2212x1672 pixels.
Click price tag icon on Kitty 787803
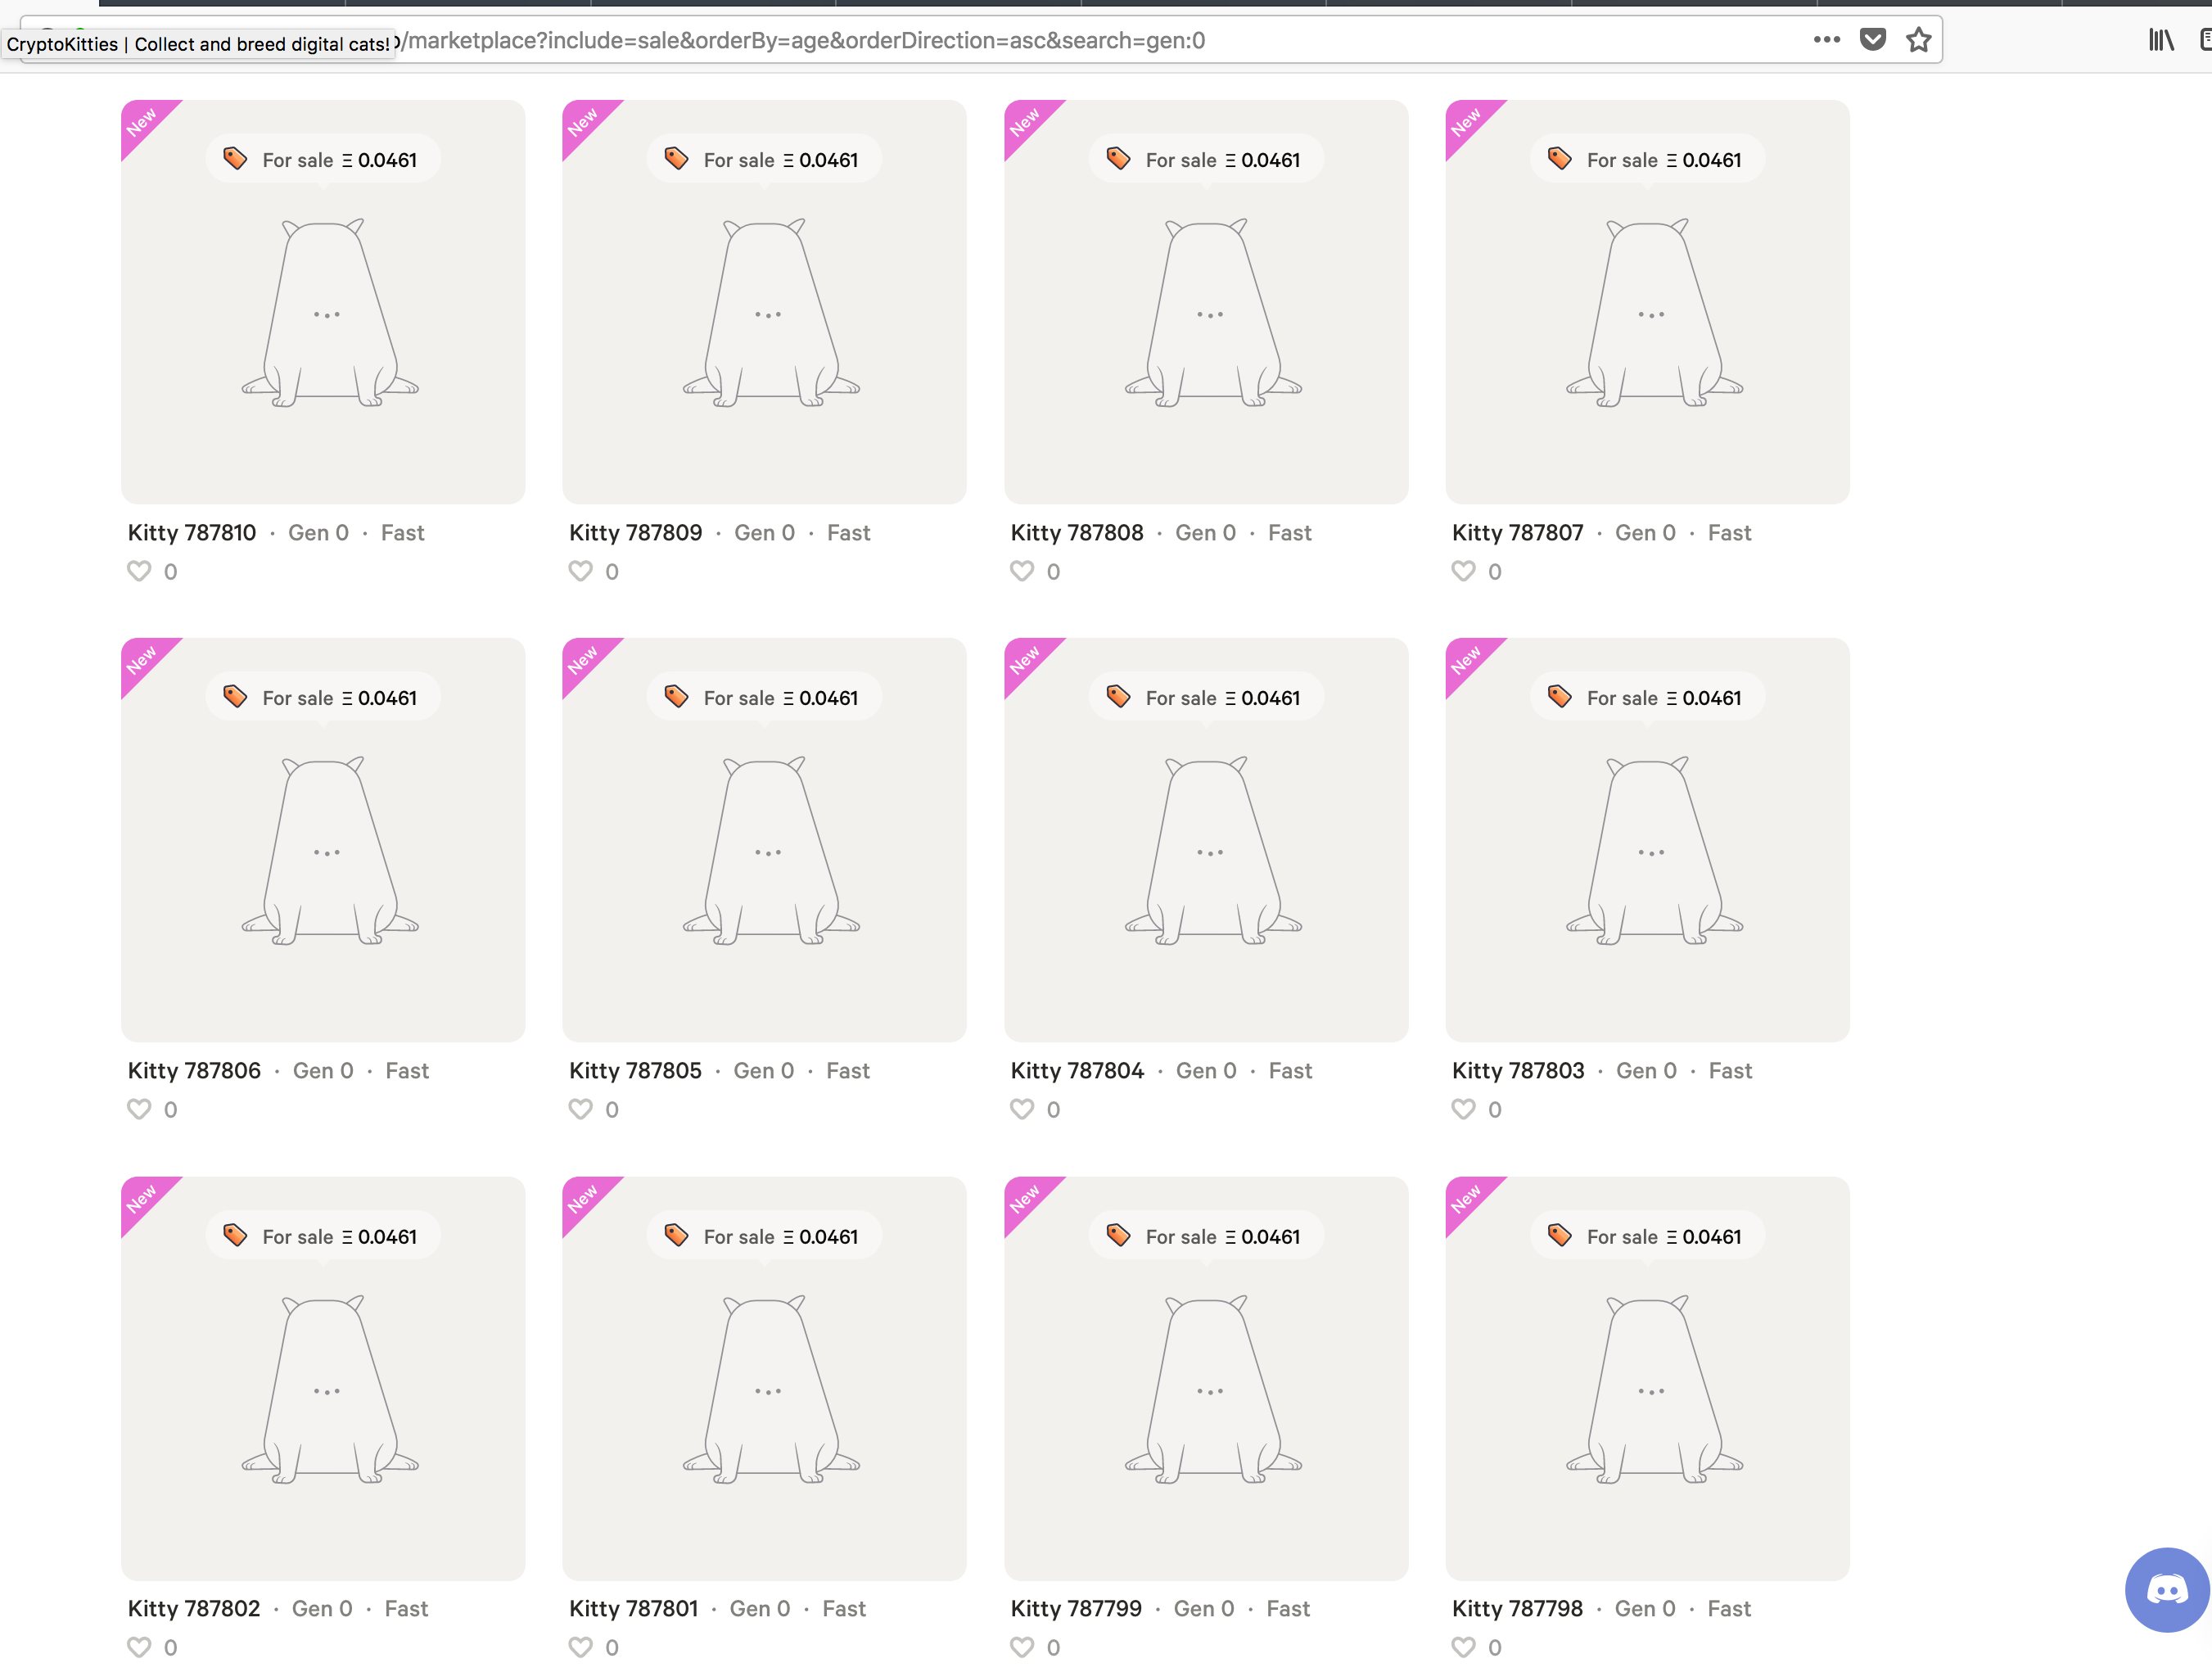[x=1560, y=697]
